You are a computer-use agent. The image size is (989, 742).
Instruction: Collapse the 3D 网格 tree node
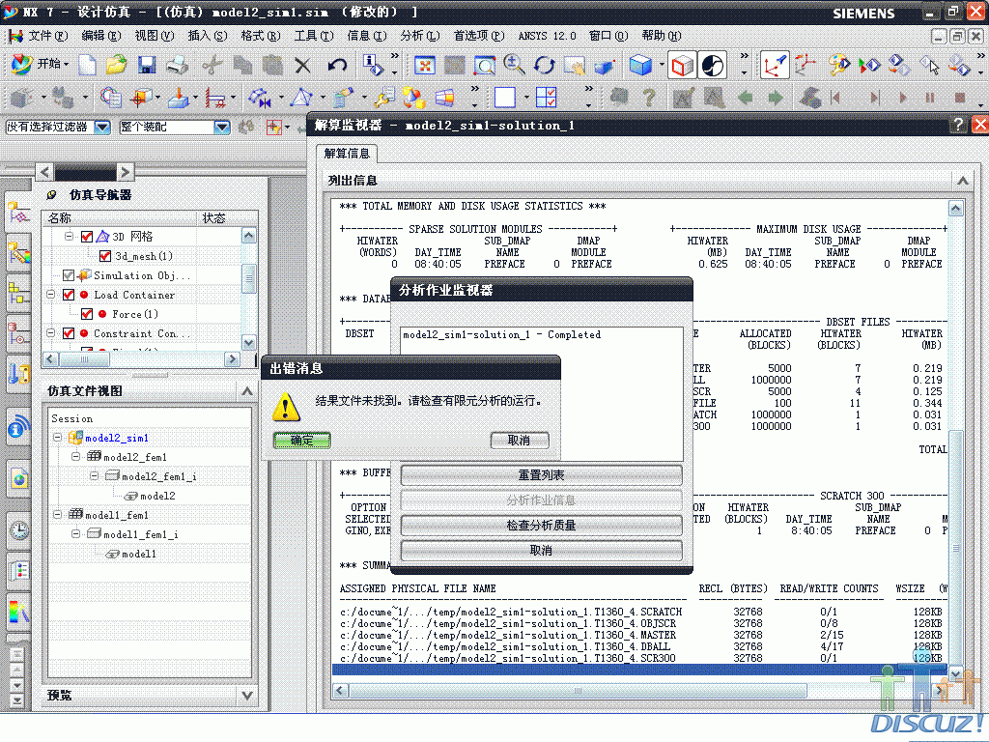click(69, 236)
